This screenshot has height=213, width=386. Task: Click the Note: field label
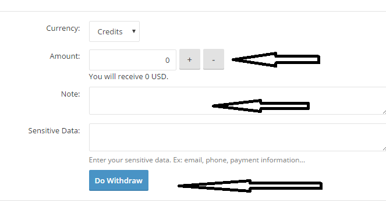(70, 94)
